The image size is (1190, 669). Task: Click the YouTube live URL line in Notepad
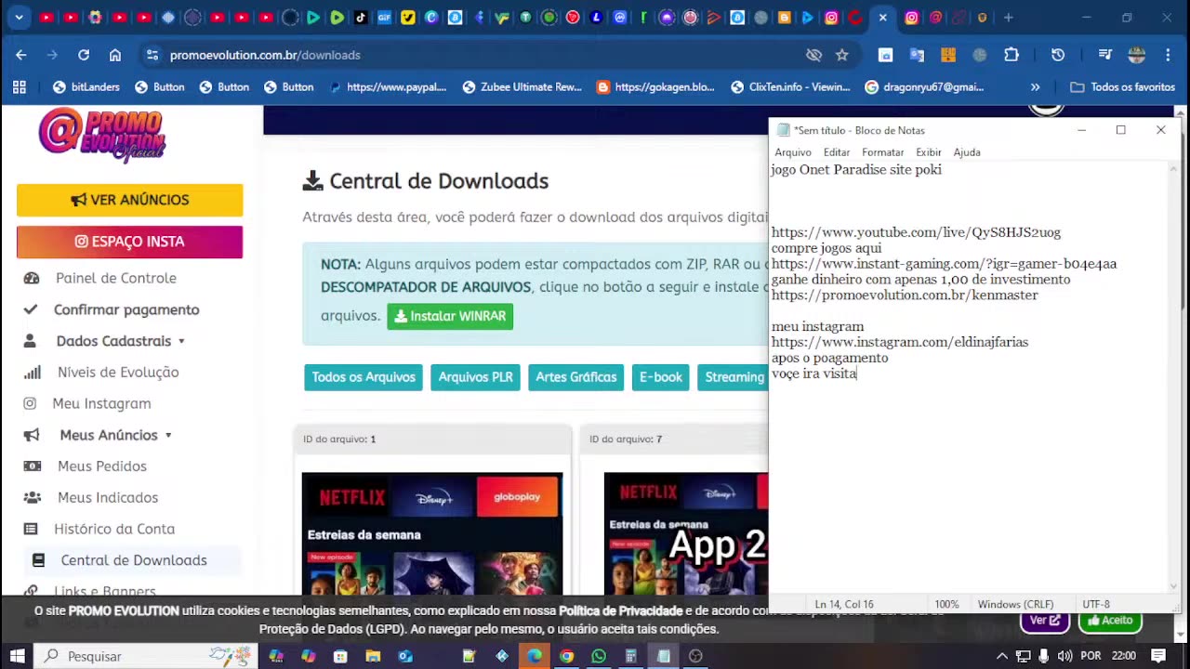pos(916,232)
